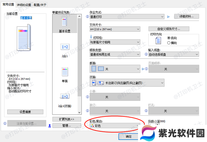
Task: Click blue arrow next to 详细资料 button
Action: [x=168, y=17]
